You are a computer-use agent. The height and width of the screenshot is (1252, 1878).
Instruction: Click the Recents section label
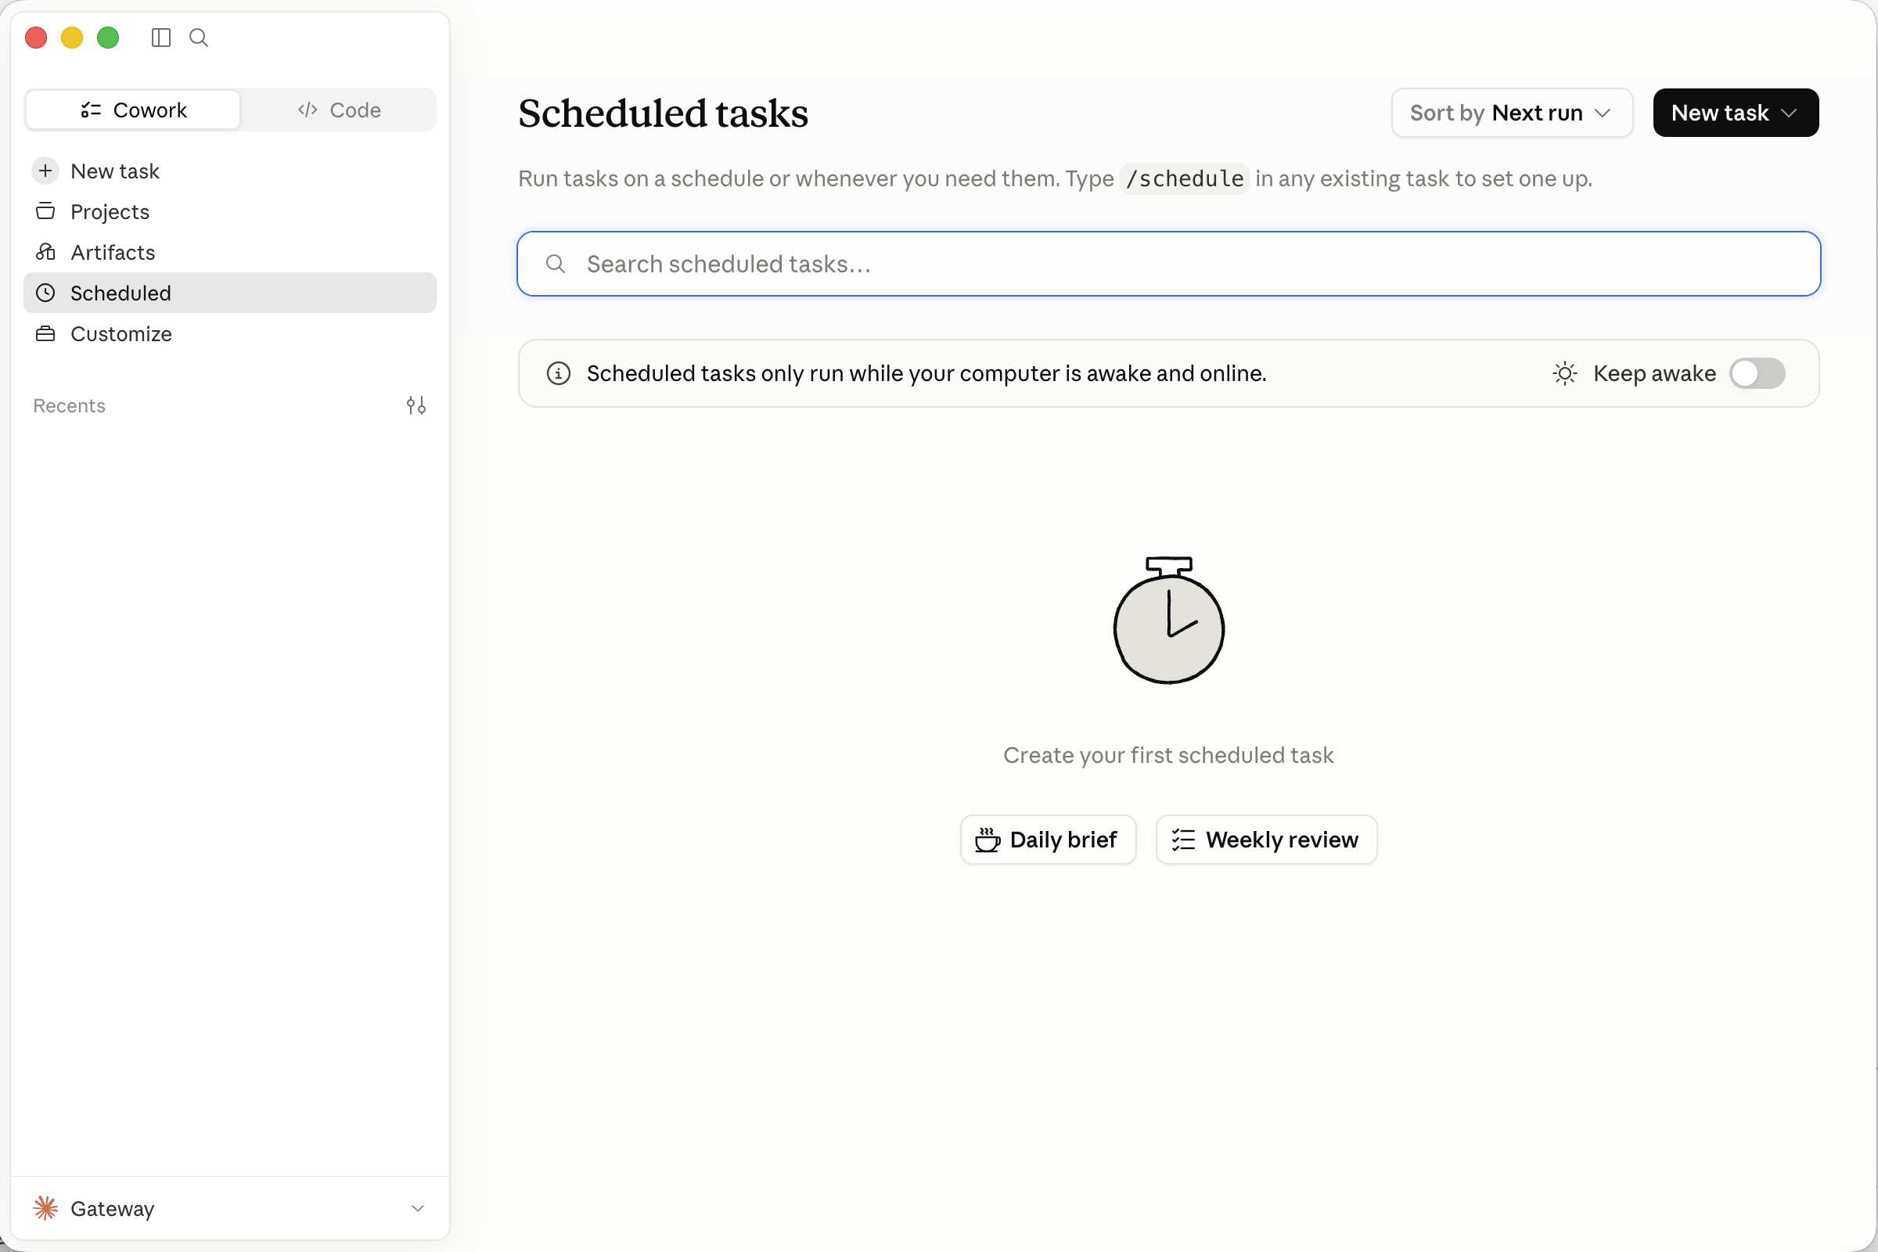click(x=70, y=405)
